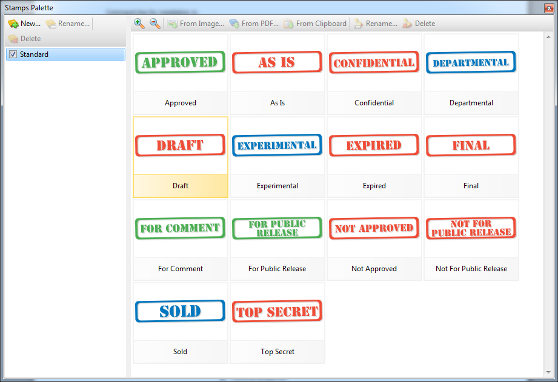Click the New collection icon

point(13,24)
